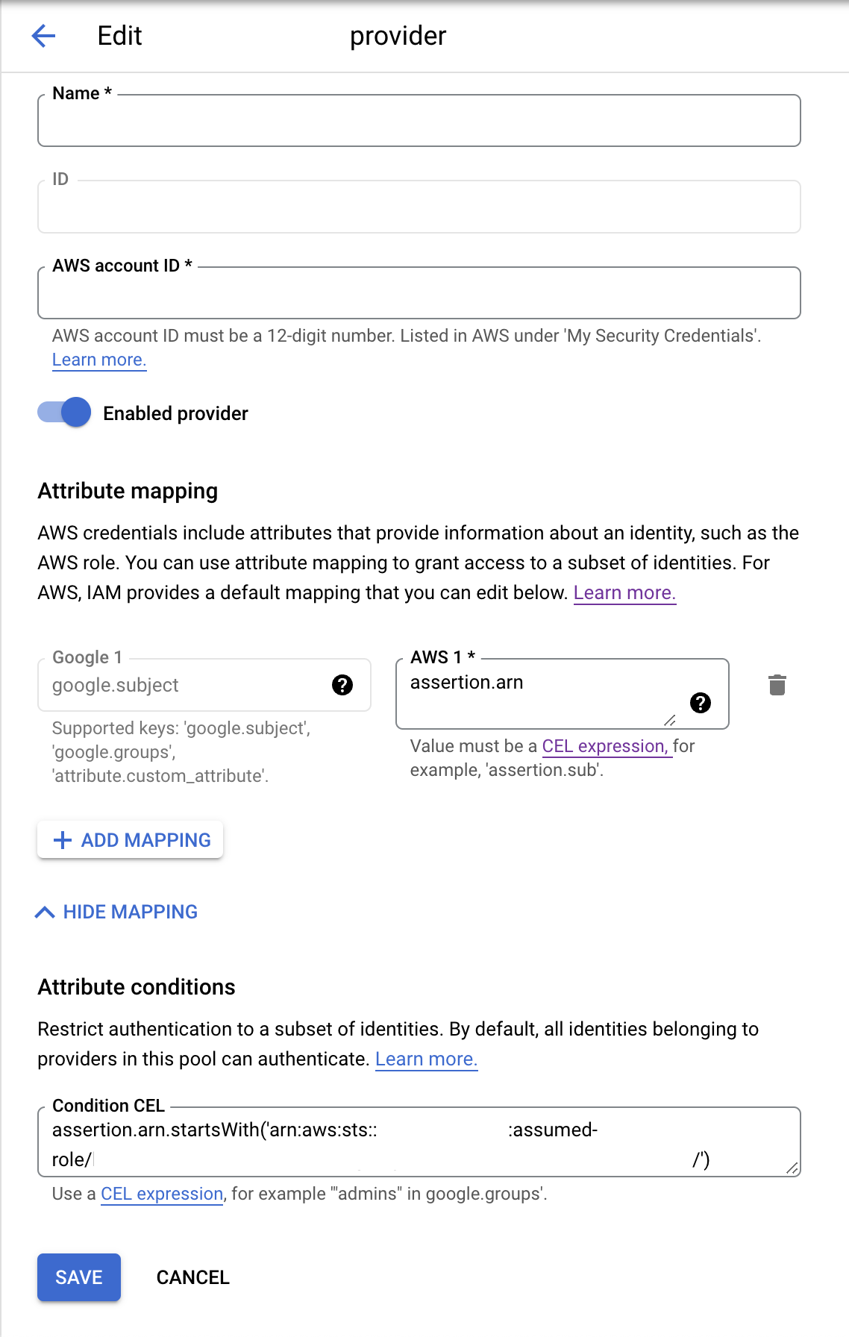Image resolution: width=849 pixels, height=1337 pixels.
Task: Click the Add Mapping button
Action: click(x=131, y=840)
